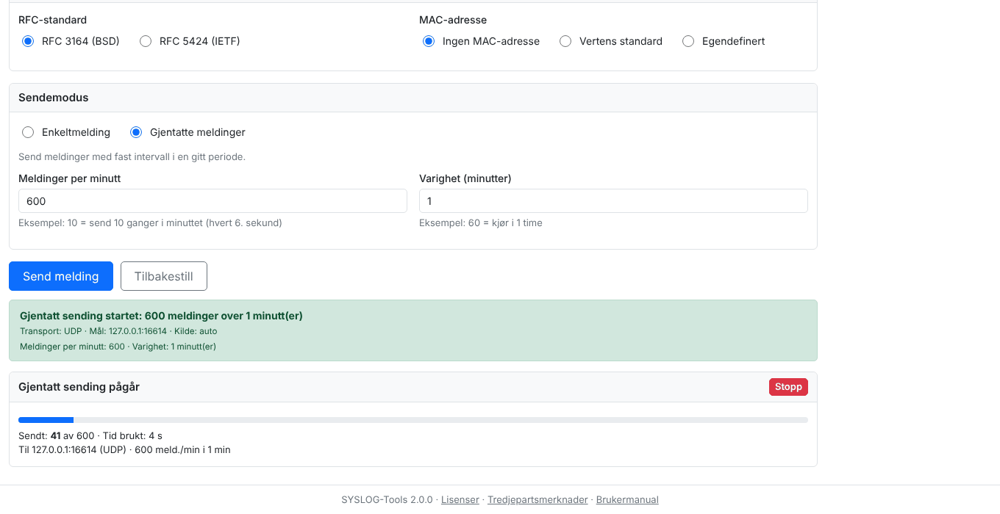Click the 'Gjentatt sending startet' alert heading
This screenshot has width=1000, height=514.
[x=161, y=316]
